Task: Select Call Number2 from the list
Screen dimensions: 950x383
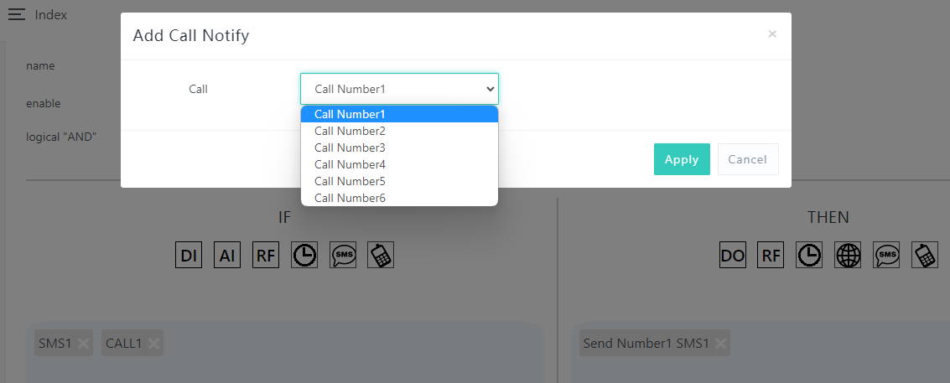Action: click(x=350, y=131)
